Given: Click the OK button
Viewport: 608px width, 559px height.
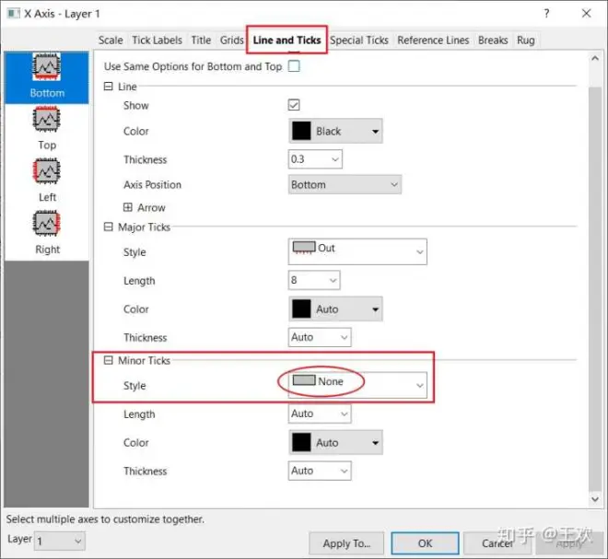Looking at the screenshot, I should (425, 543).
